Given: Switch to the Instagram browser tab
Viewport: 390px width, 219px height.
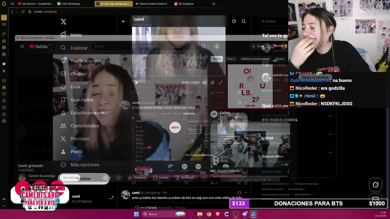Looking at the screenshot, I should [x=184, y=4].
